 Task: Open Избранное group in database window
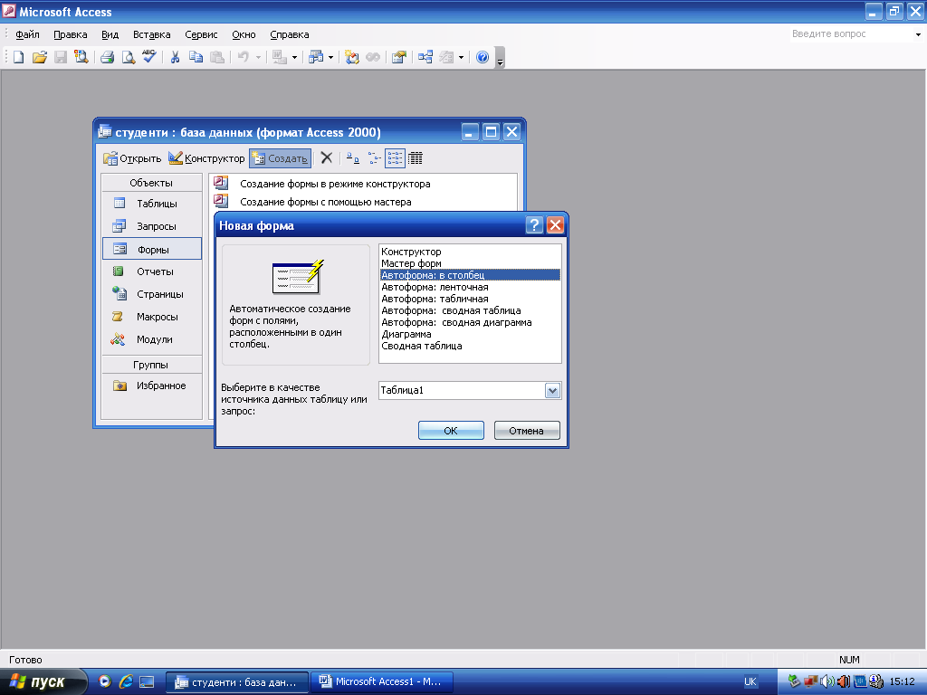152,386
